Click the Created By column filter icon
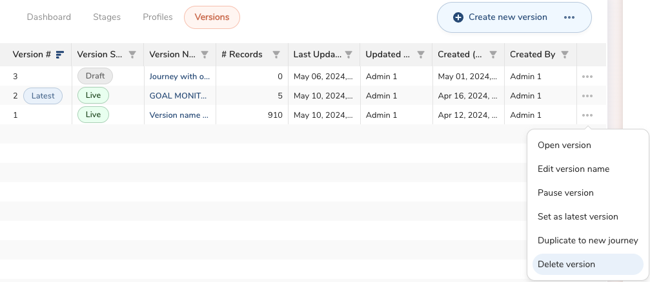 [565, 55]
